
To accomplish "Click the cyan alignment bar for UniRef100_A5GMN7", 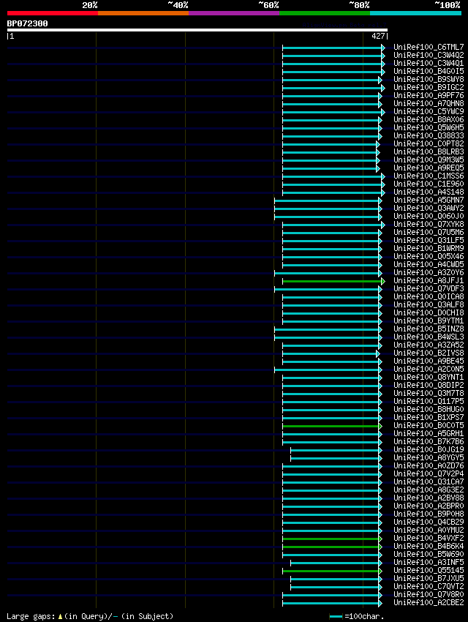I will pyautogui.click(x=328, y=201).
